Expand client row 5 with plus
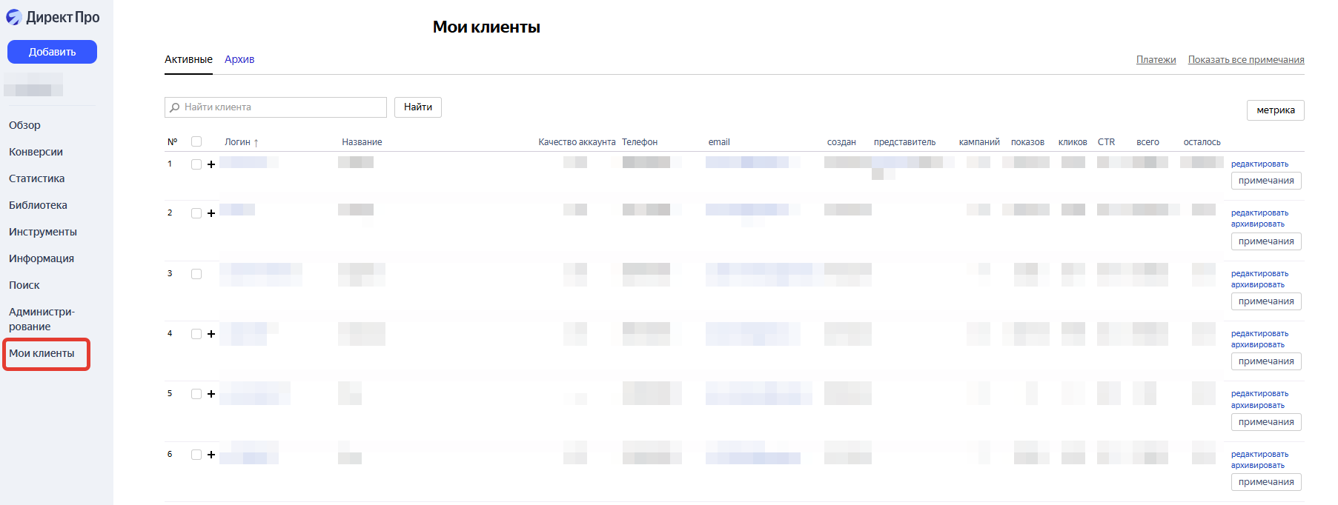1338x505 pixels. point(211,394)
